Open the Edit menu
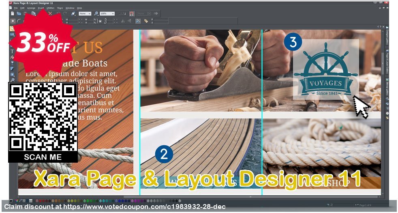 pyautogui.click(x=22, y=8)
